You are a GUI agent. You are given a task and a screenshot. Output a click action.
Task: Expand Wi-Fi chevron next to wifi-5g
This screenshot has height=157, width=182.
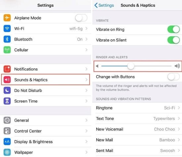click(86, 28)
